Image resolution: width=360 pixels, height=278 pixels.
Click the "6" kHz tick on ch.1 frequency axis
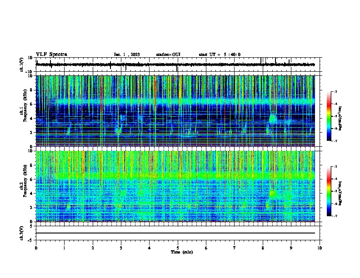[x=31, y=104]
